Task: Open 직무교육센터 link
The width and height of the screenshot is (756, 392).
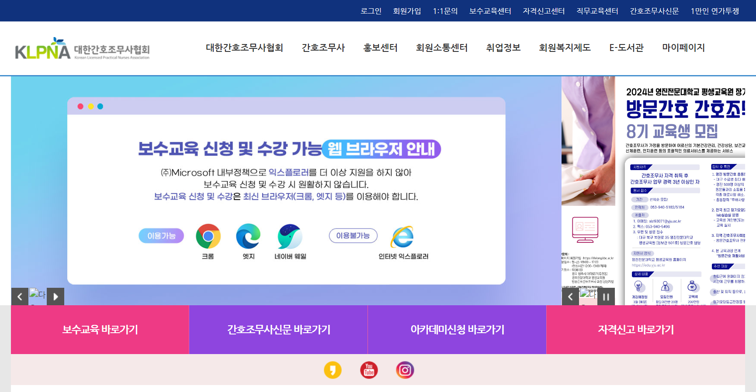Action: pos(597,11)
